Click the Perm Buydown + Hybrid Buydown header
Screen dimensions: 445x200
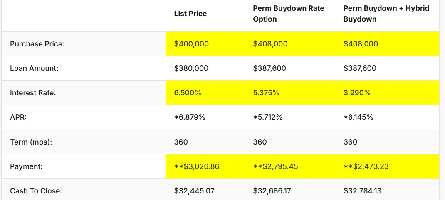tap(386, 14)
